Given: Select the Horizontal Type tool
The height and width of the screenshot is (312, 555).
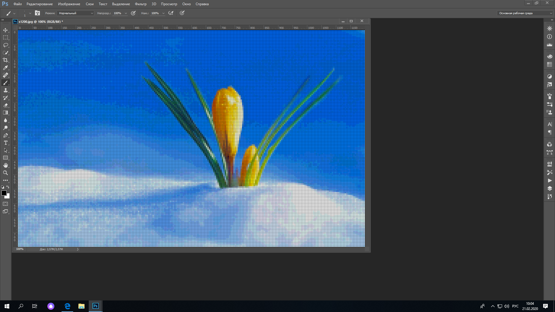Looking at the screenshot, I should click(5, 143).
